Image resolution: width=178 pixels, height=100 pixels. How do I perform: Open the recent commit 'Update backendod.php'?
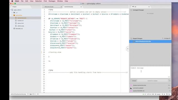tap(139, 85)
